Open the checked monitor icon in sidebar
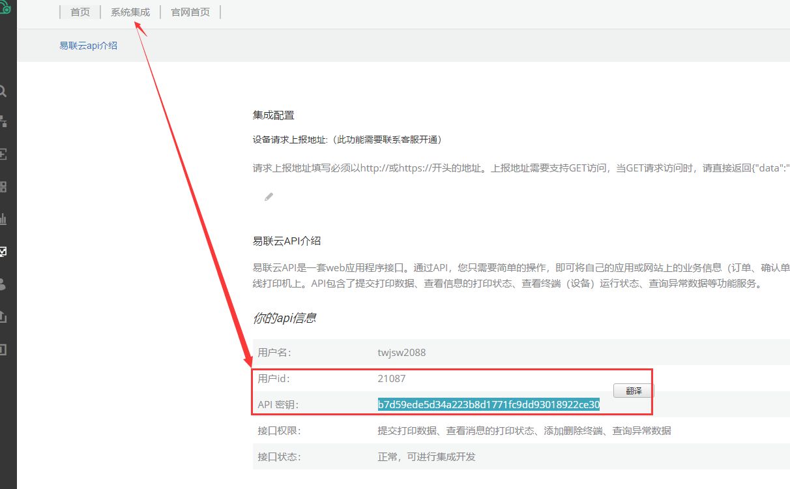 [3, 252]
